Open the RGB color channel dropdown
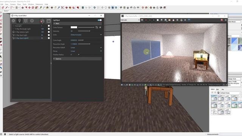The width and height of the screenshot is (242, 136). click(x=130, y=20)
